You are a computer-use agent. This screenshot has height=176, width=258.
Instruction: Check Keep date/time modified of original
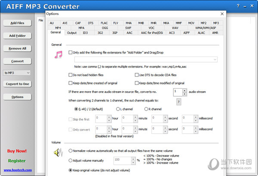(137, 83)
